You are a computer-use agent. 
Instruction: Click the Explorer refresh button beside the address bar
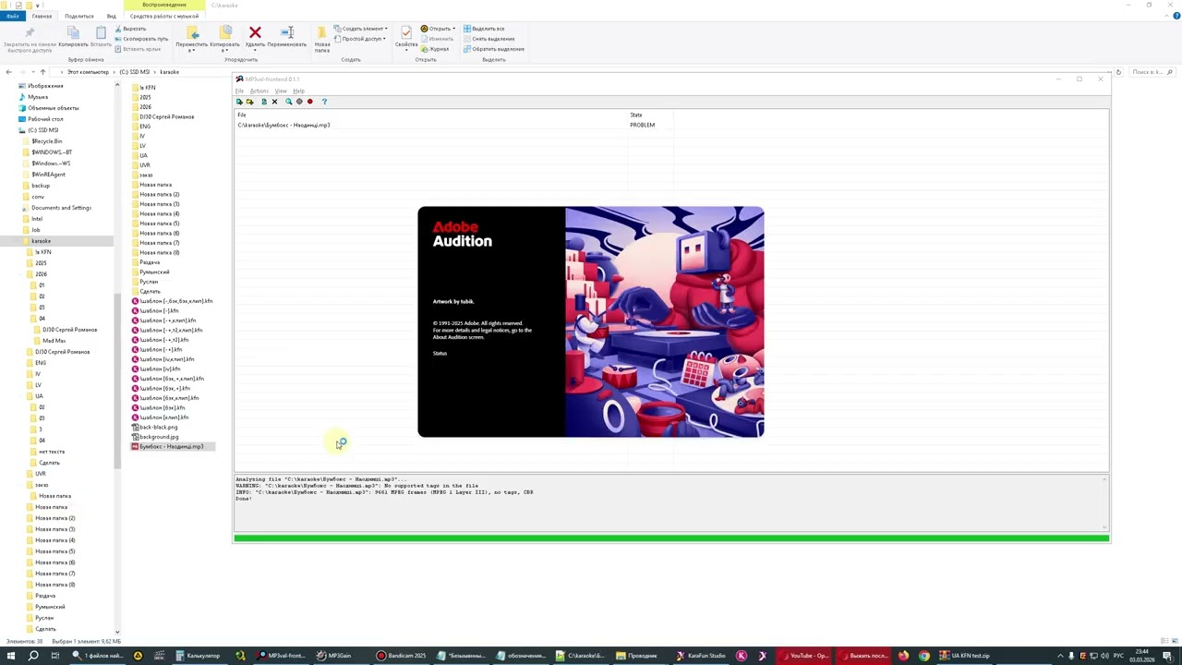[x=1117, y=72]
